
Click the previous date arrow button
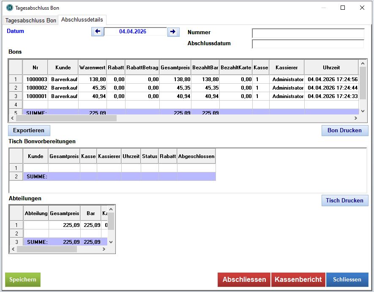(98, 32)
